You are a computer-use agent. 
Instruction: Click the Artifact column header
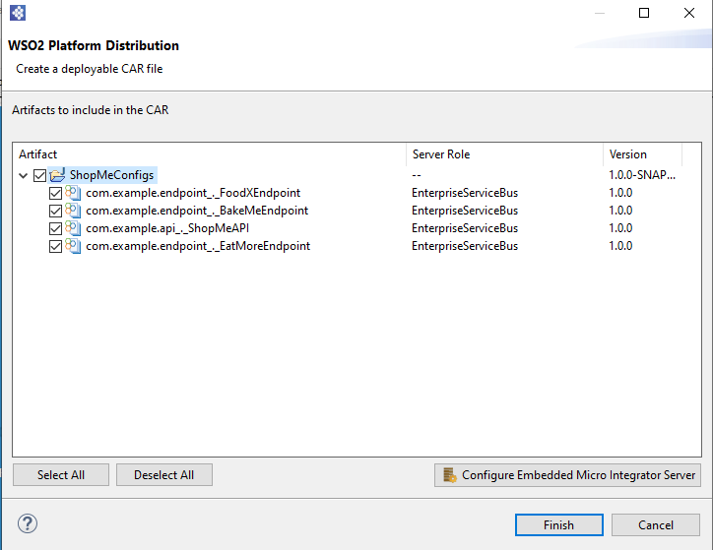coord(209,154)
